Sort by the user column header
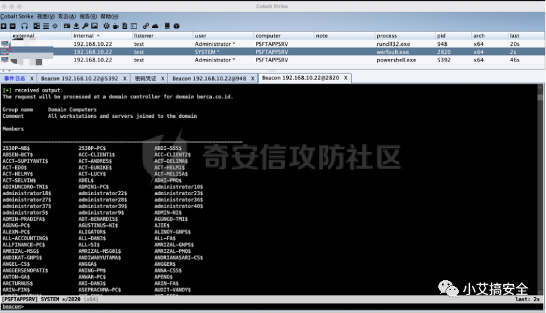Image resolution: width=546 pixels, height=313 pixels. click(x=223, y=35)
